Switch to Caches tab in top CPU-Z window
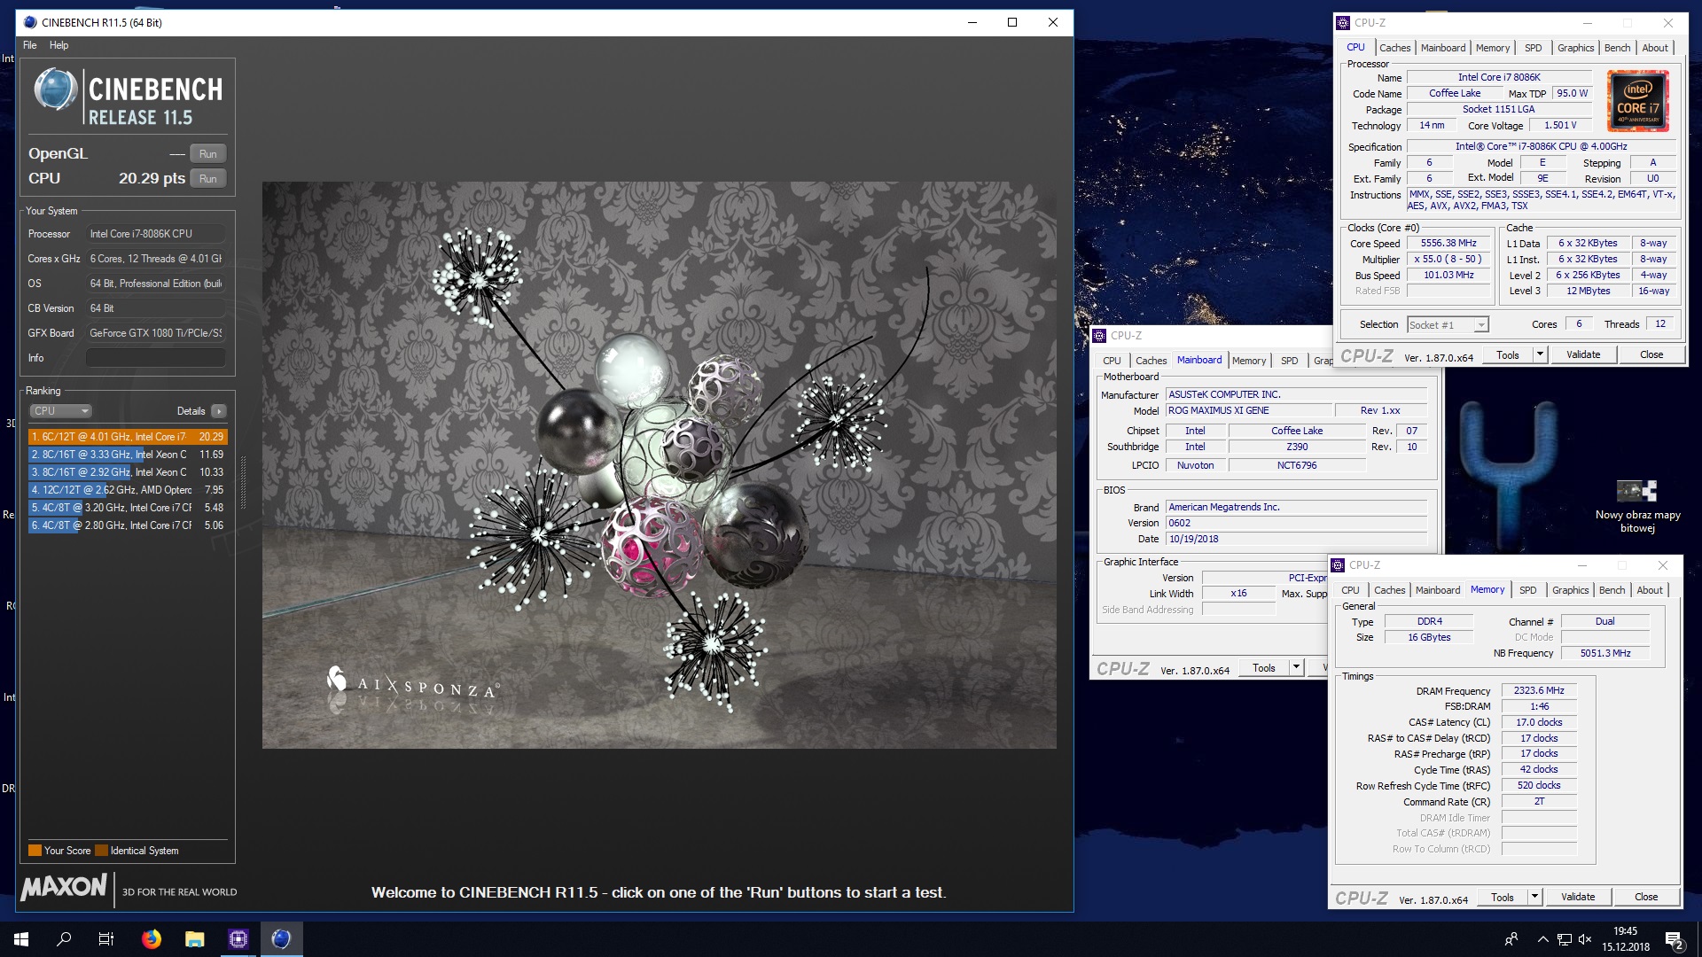 pos(1394,48)
